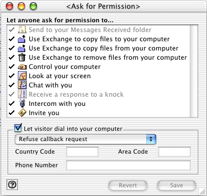The width and height of the screenshot is (207, 196).
Task: Select the Chat with you permission row
Action: point(98,85)
